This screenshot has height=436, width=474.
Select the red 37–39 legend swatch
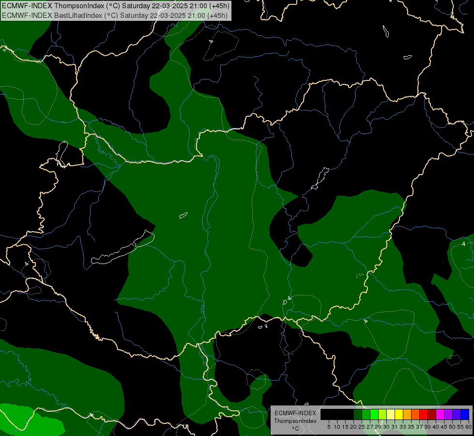424,414
